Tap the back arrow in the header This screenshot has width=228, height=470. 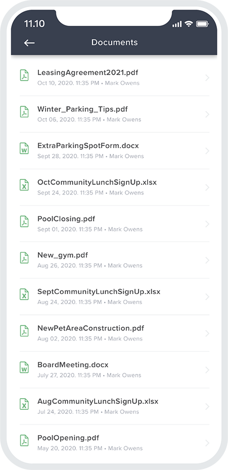29,43
